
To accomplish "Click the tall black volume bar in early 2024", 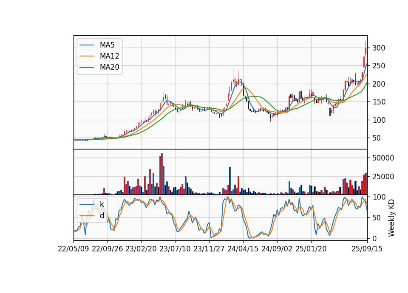I will tap(230, 181).
